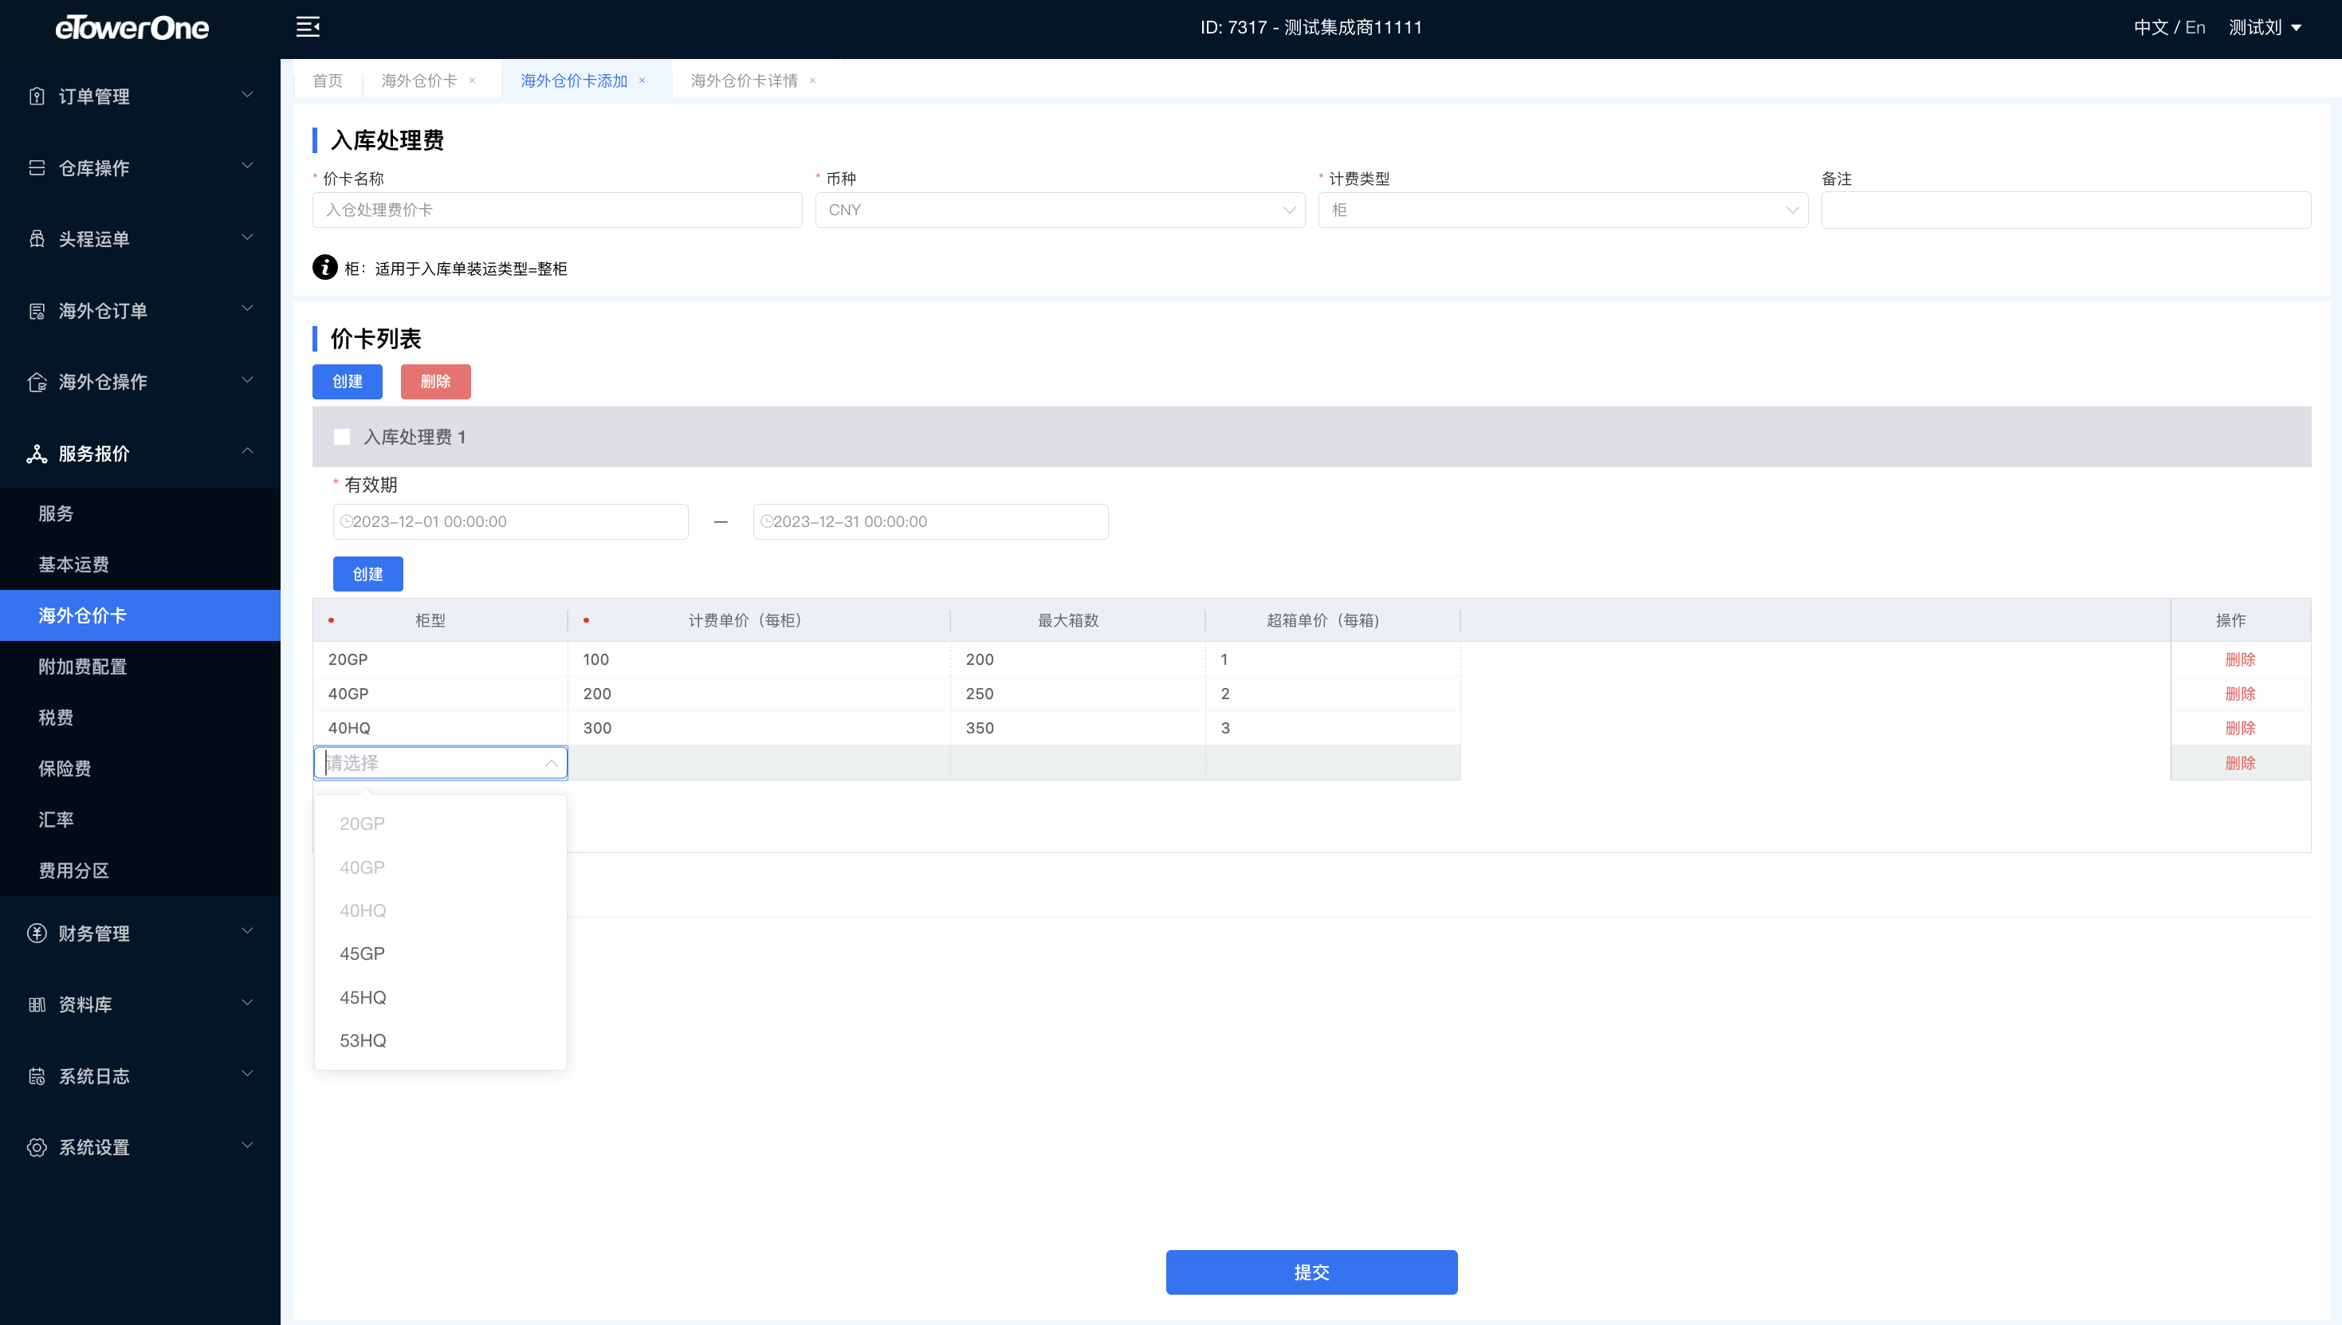
Task: Open 汇率 in the sidebar submenu
Action: tap(140, 819)
